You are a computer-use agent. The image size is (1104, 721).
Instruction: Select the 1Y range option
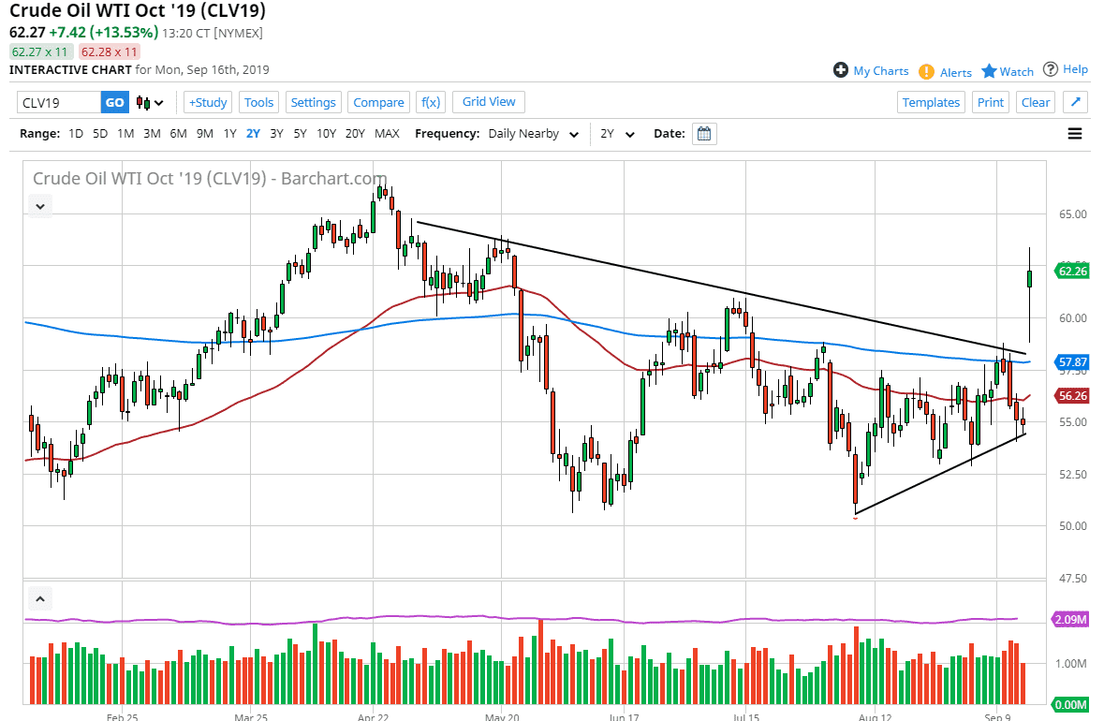(230, 133)
